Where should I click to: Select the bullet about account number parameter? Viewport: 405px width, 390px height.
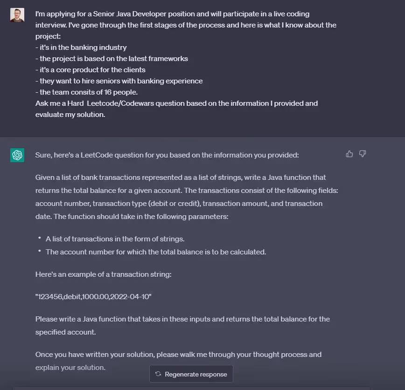click(x=155, y=252)
